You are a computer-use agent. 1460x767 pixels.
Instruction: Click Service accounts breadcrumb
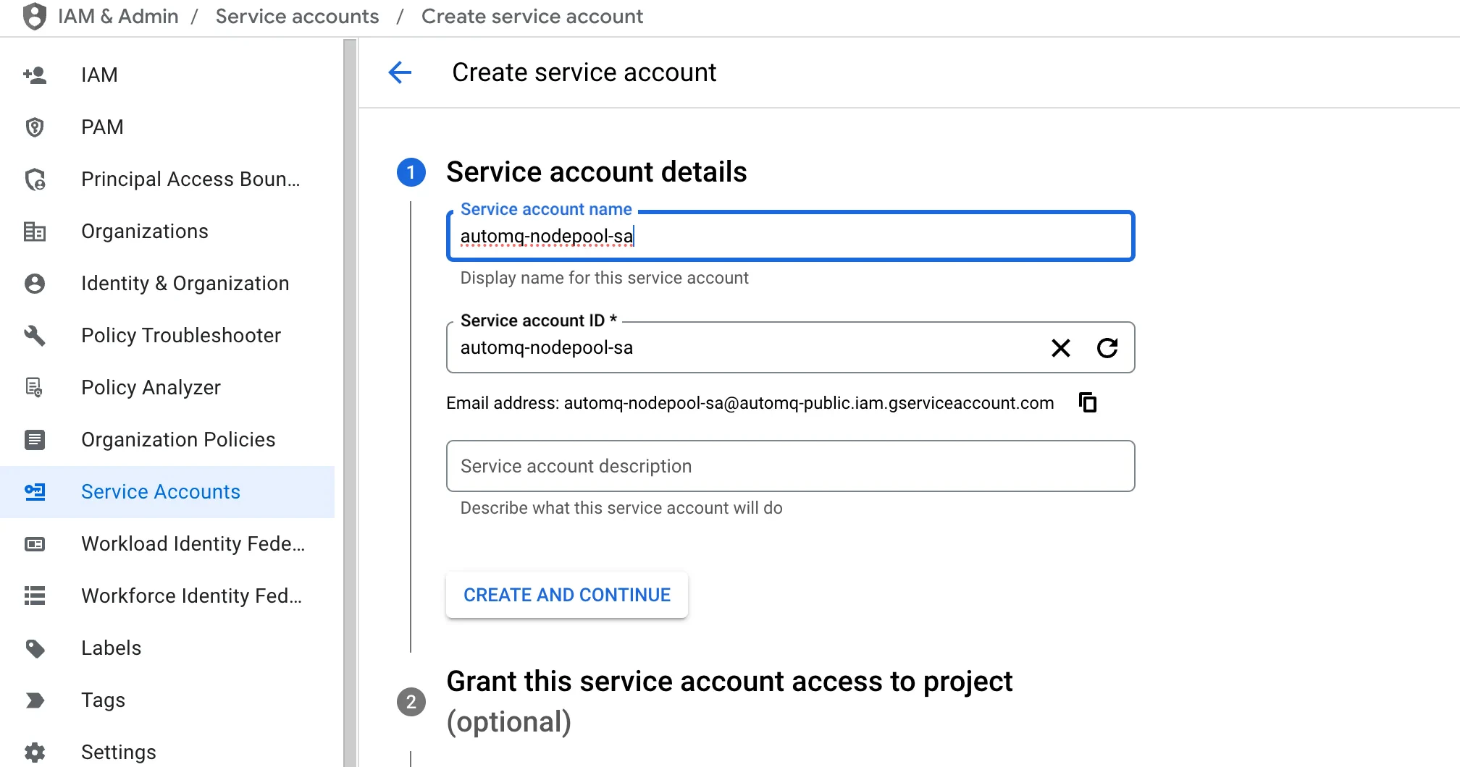[297, 17]
